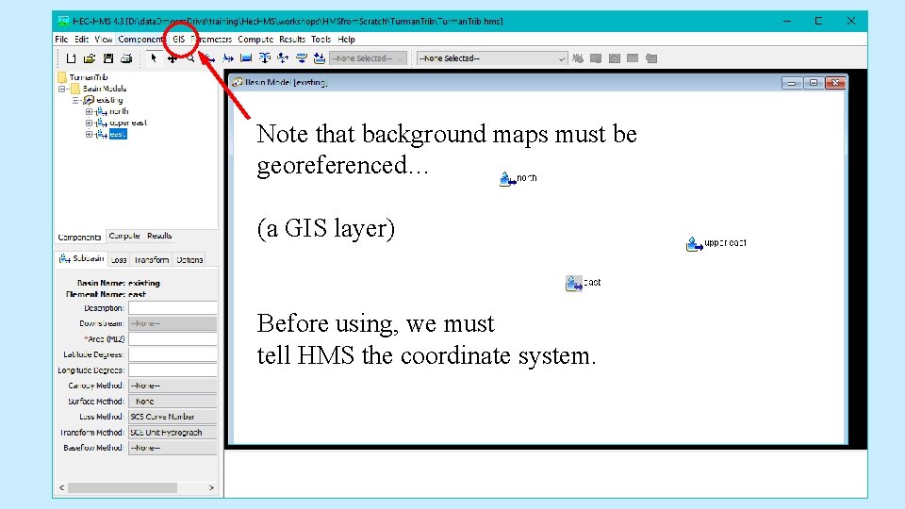Screen dimensions: 905x509
Task: Select the Sink creation tool
Action: (x=320, y=58)
